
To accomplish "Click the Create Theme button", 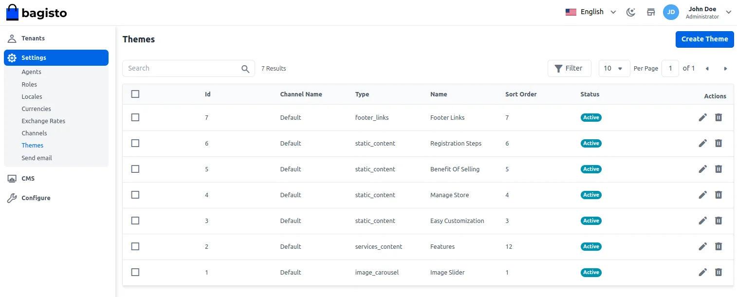I will pos(704,39).
